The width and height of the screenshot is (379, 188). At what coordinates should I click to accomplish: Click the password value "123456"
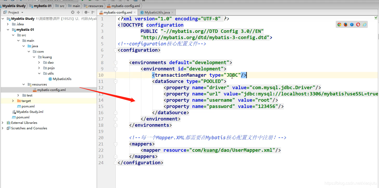[266, 106]
